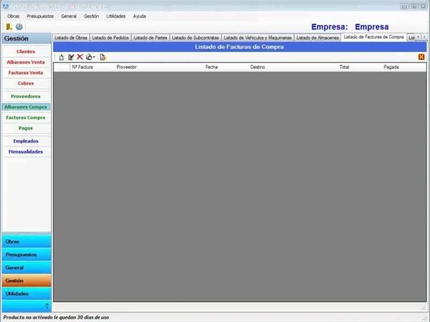Select the Gestión navigation panel button
The width and height of the screenshot is (430, 322).
[x=26, y=281]
